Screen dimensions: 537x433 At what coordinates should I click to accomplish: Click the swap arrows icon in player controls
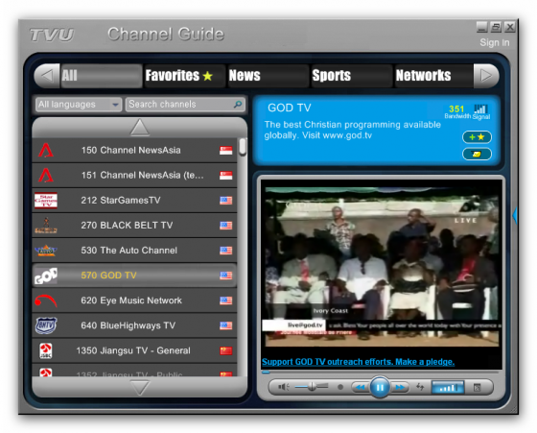(420, 387)
